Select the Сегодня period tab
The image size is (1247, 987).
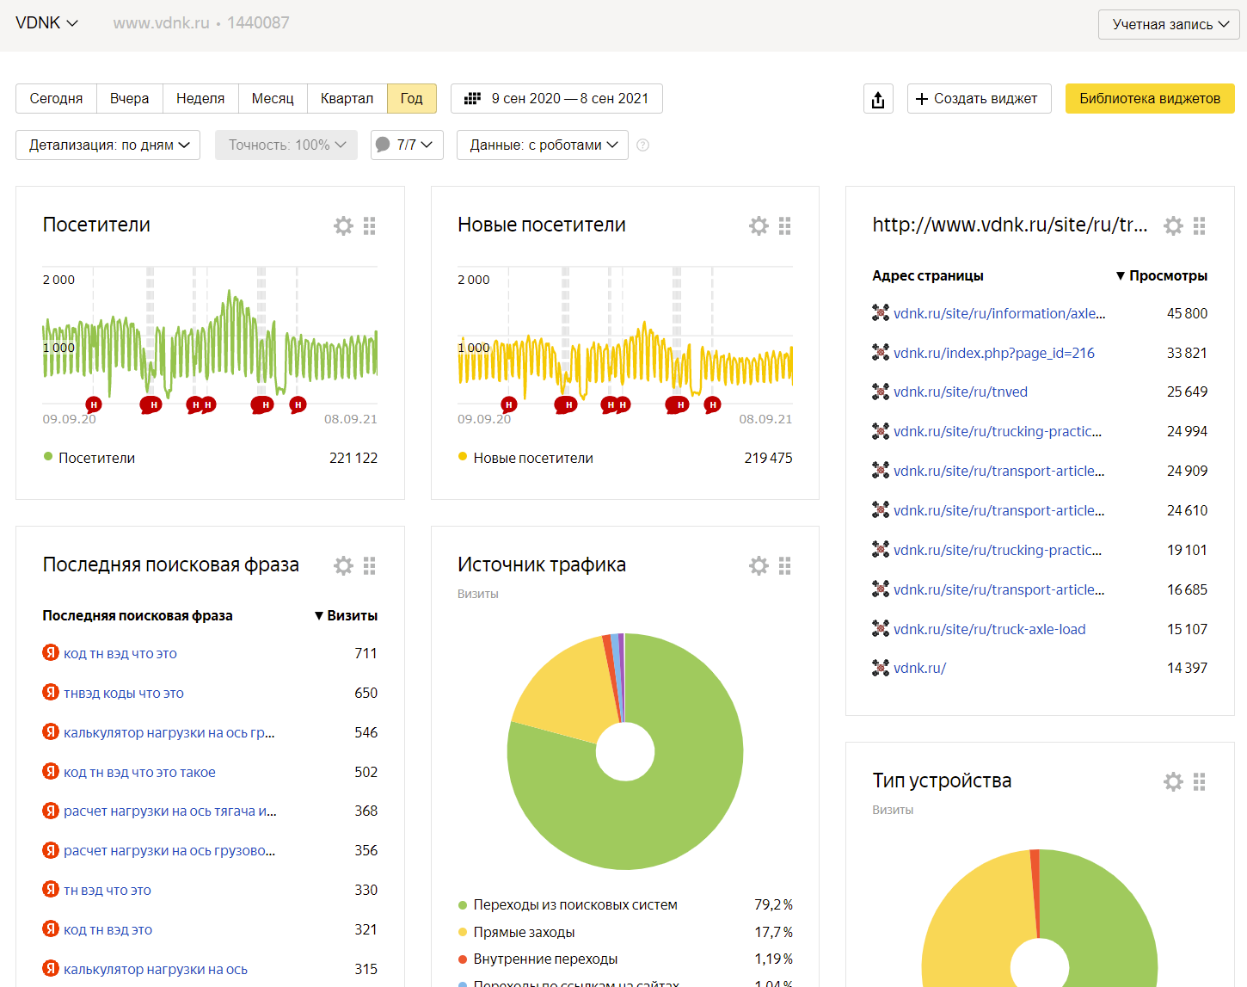click(56, 99)
